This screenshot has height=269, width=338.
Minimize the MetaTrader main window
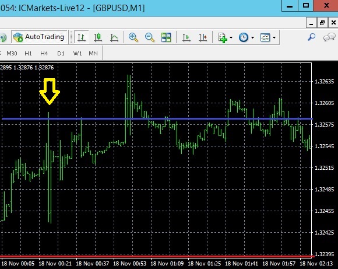coord(290,6)
